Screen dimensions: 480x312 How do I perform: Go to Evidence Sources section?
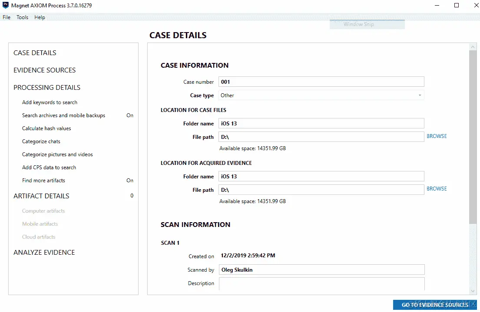pos(44,70)
